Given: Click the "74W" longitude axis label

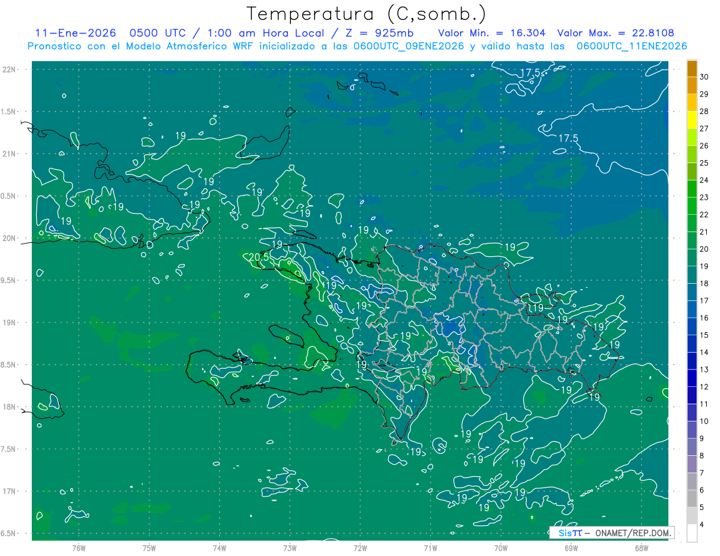Looking at the screenshot, I should point(220,548).
